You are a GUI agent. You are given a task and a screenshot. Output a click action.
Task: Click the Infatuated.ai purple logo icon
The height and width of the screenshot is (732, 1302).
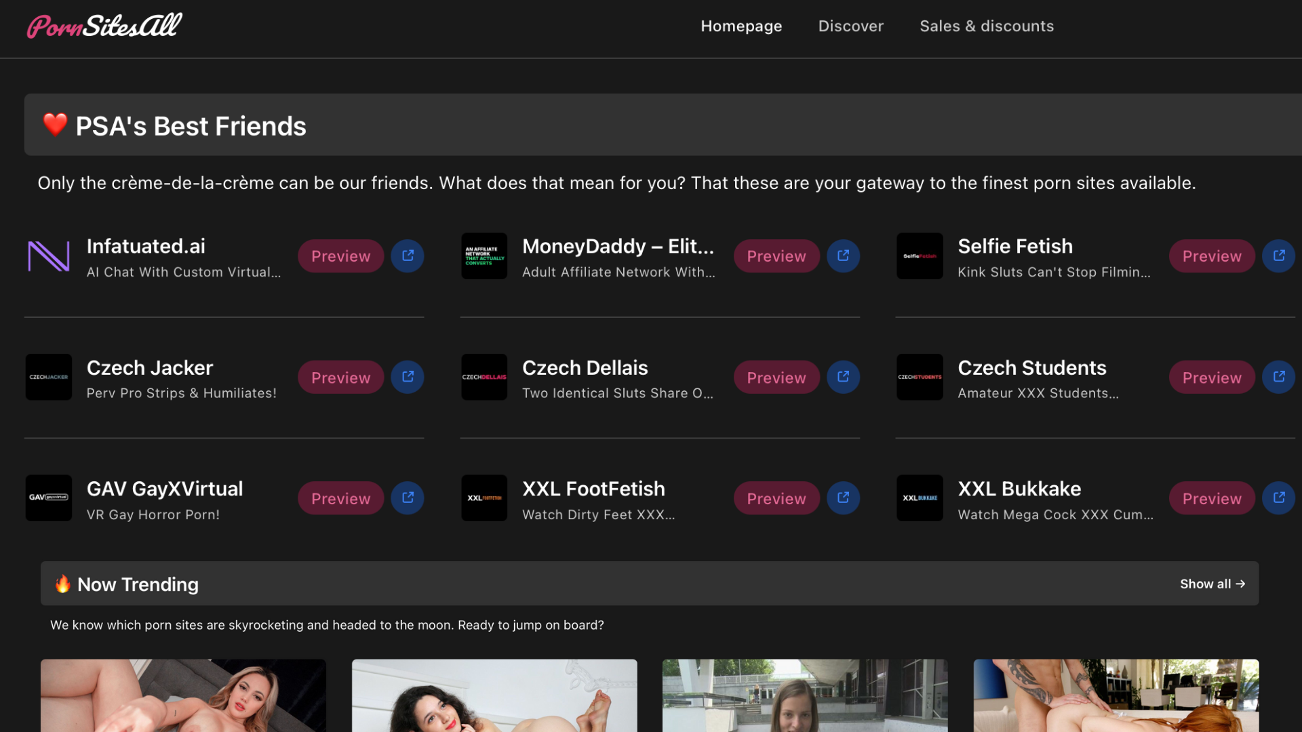(x=49, y=256)
